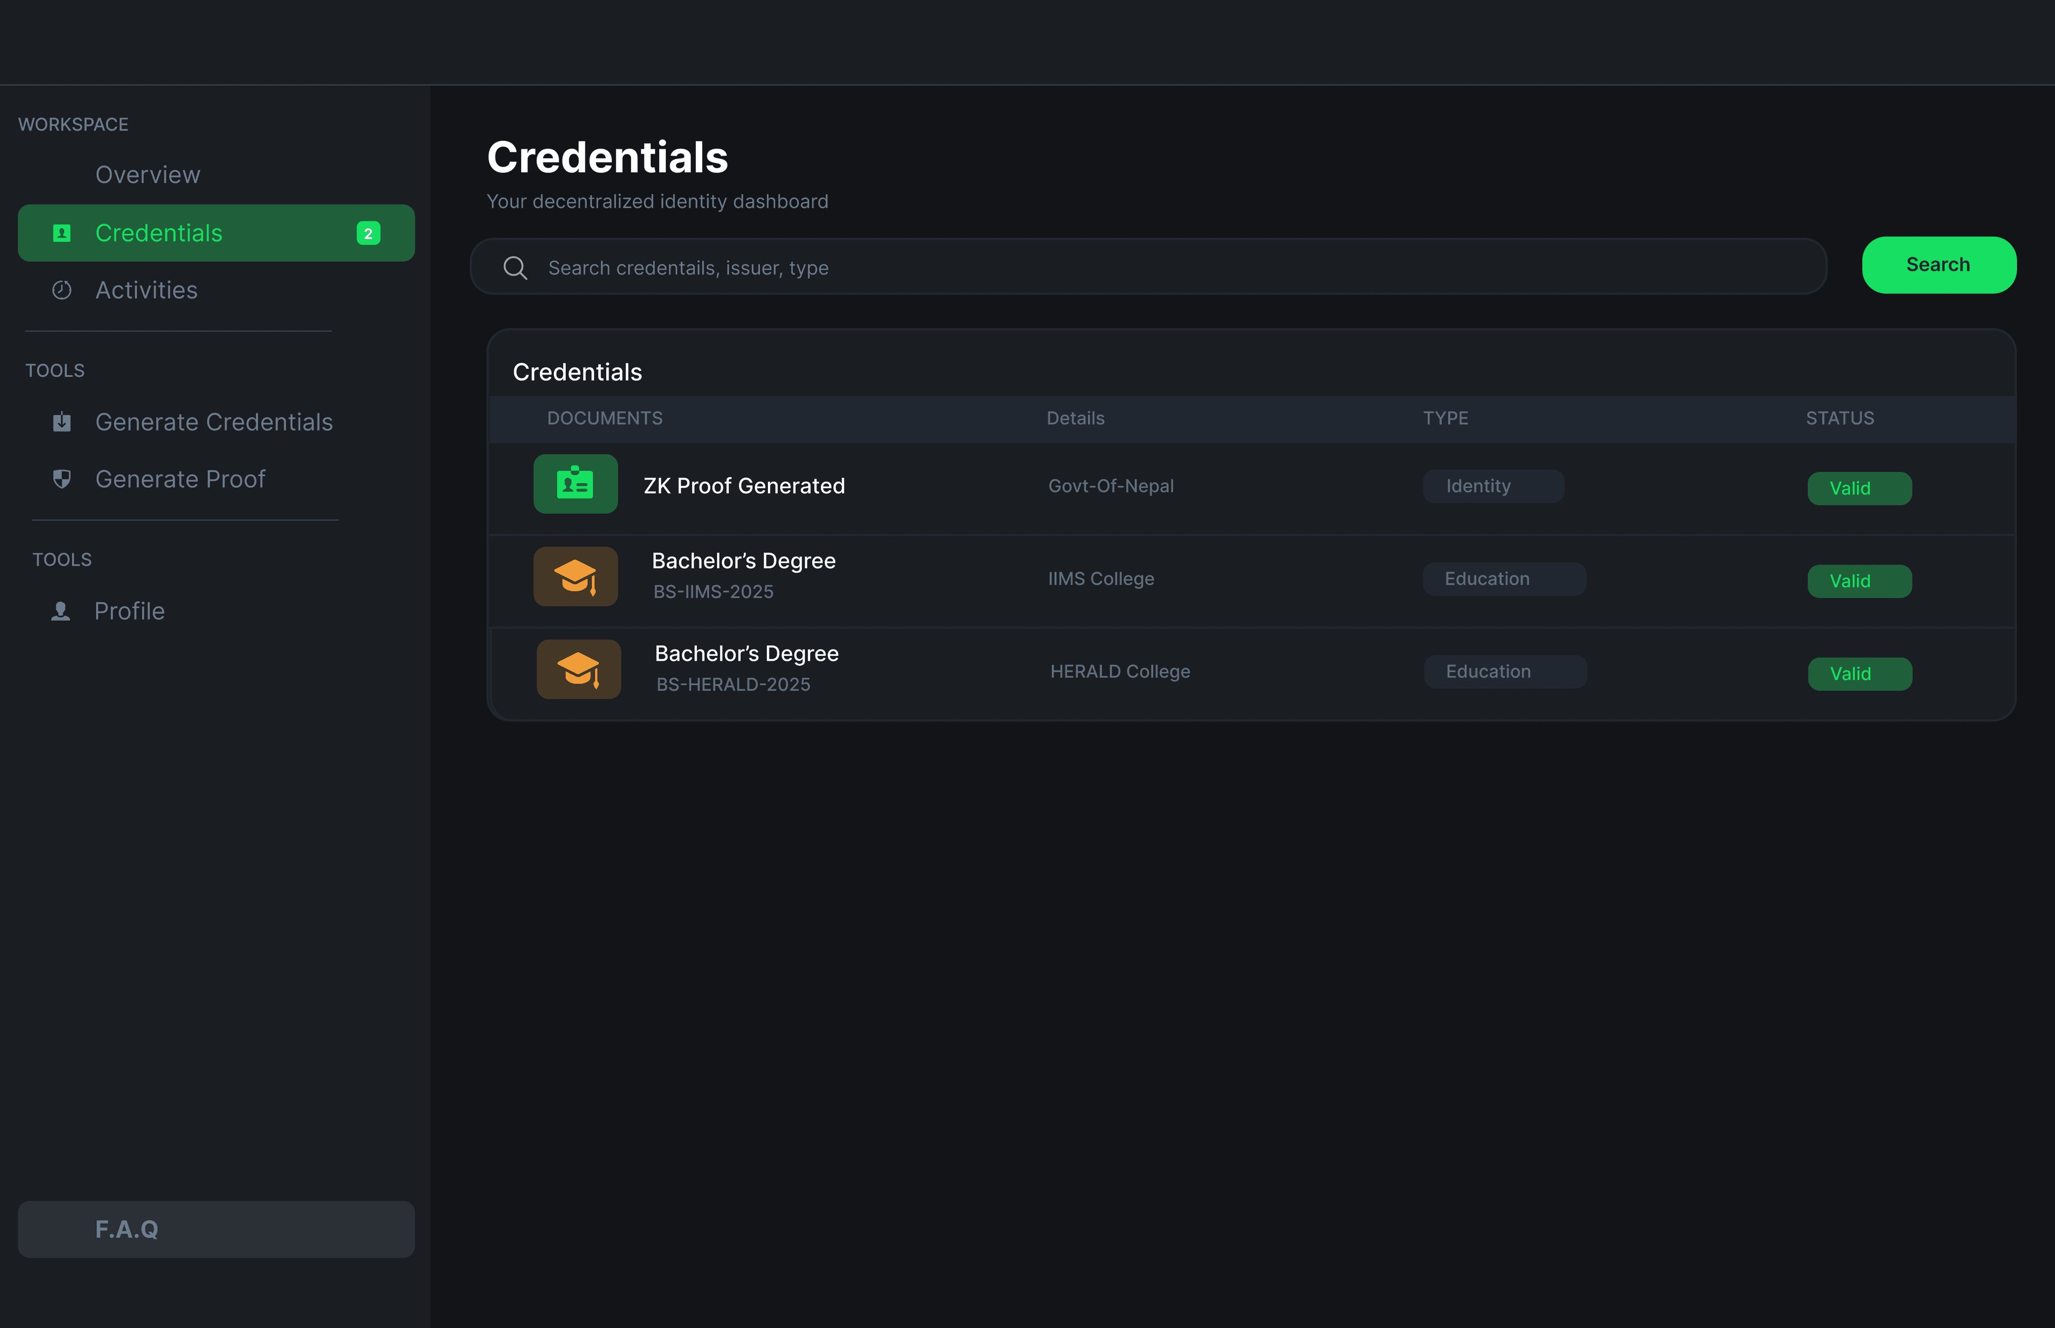Open the F.A.Q button
Viewport: 2055px width, 1328px height.
point(216,1229)
